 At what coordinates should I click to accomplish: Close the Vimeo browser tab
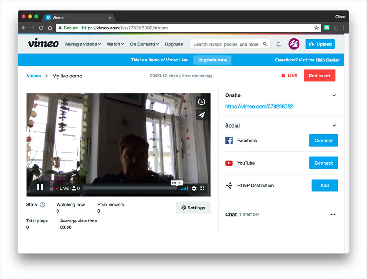click(x=110, y=18)
